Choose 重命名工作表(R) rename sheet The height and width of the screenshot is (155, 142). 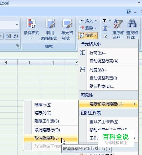click(109, 122)
